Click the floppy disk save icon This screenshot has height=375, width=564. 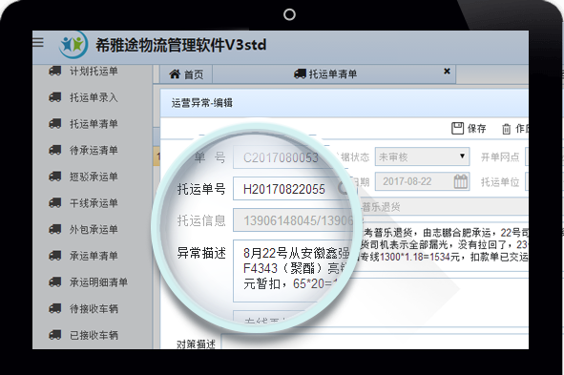[x=457, y=129]
